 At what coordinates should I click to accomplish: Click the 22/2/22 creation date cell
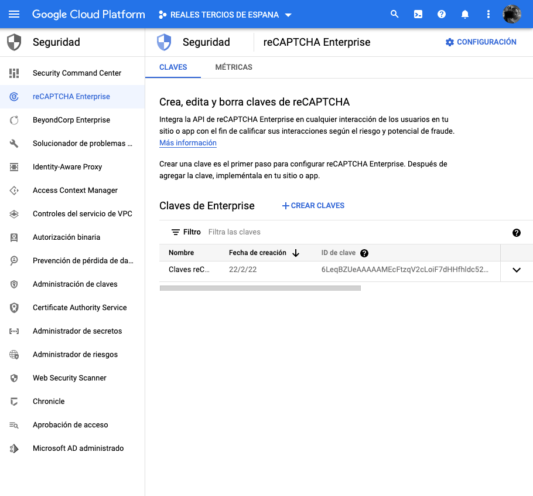[x=242, y=270]
